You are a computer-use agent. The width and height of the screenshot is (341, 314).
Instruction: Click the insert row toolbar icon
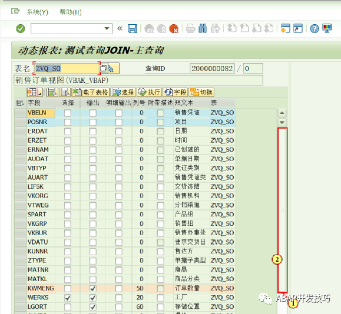[x=52, y=92]
